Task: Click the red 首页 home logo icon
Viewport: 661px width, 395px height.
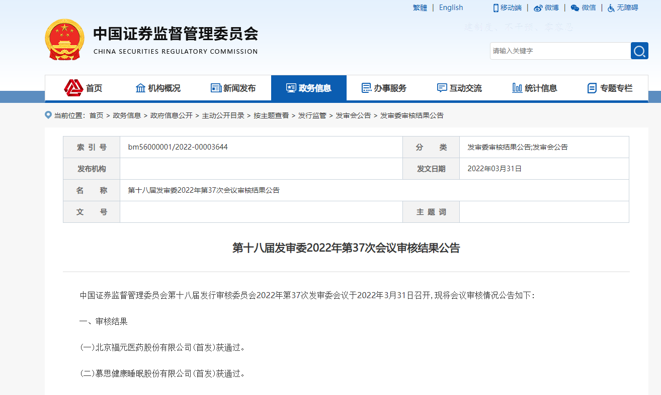Action: pyautogui.click(x=73, y=88)
